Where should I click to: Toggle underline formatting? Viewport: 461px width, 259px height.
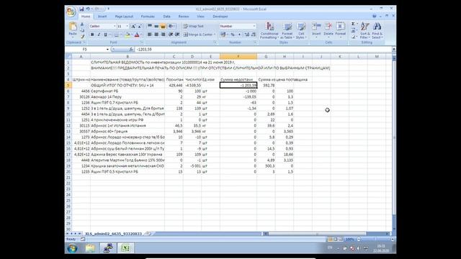(x=105, y=35)
